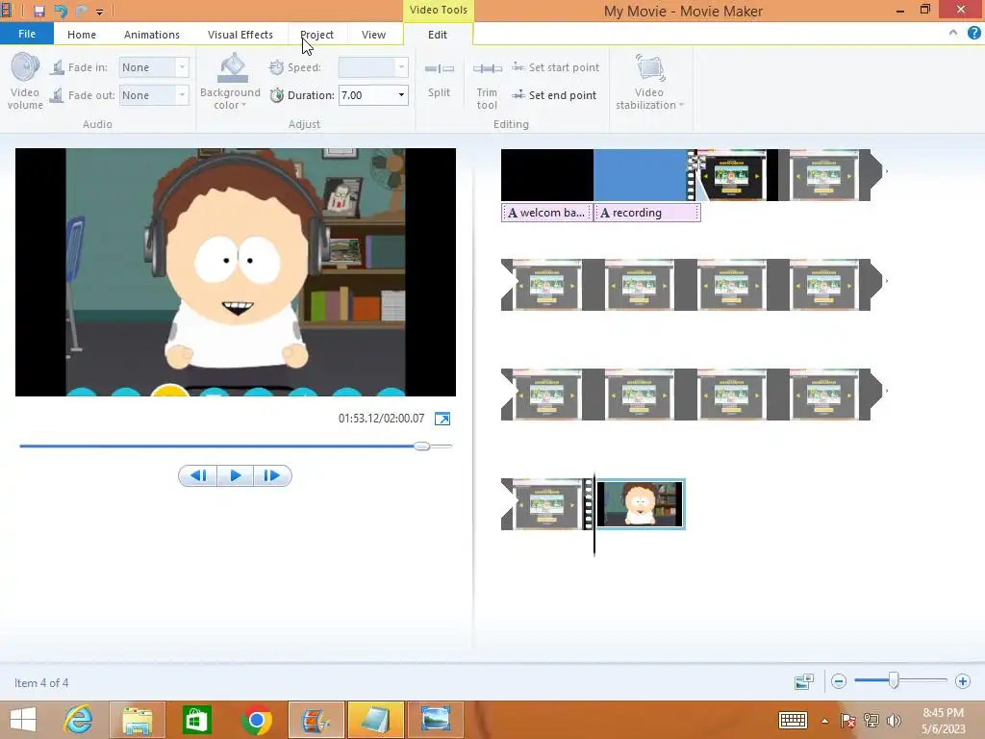The height and width of the screenshot is (739, 985).
Task: Expand the Fade in dropdown
Action: [182, 67]
